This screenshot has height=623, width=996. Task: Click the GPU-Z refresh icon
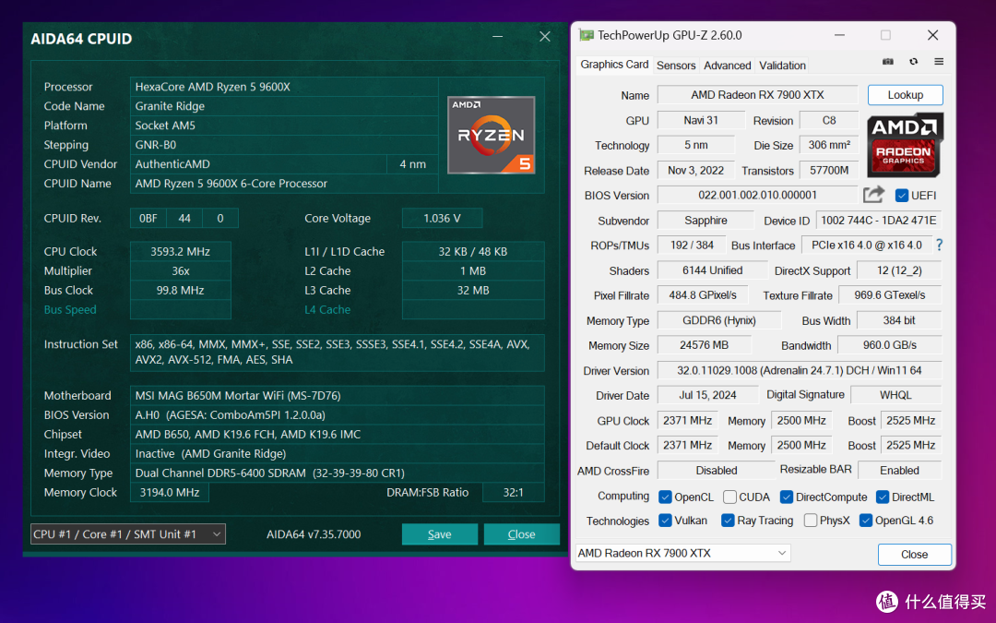[913, 62]
